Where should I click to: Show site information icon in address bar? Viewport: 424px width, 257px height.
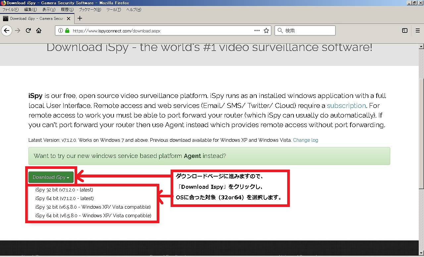(61, 30)
